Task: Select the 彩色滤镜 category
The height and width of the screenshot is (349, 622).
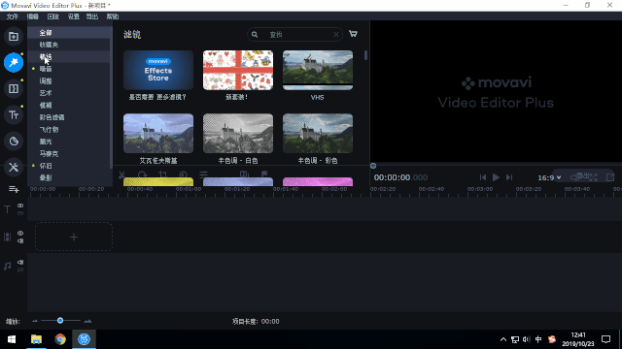Action: coord(69,117)
